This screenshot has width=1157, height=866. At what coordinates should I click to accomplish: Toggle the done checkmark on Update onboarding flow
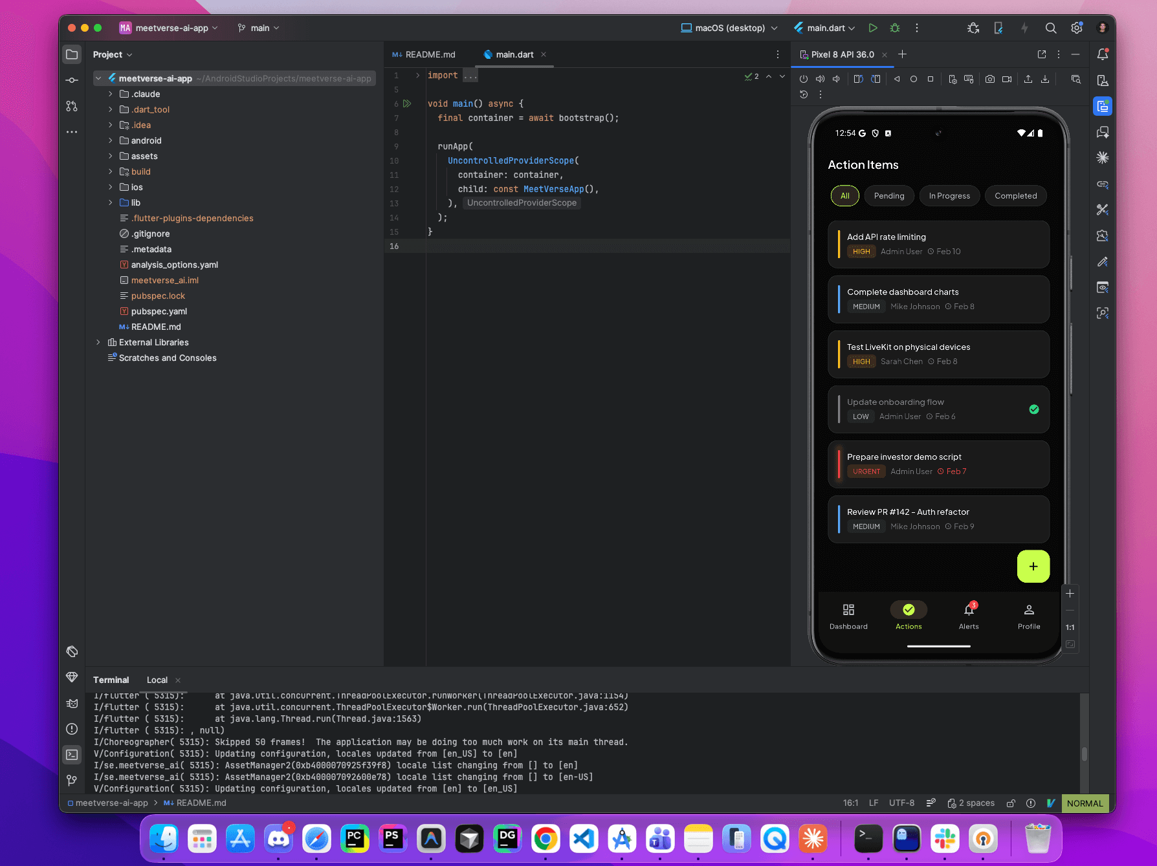point(1034,409)
